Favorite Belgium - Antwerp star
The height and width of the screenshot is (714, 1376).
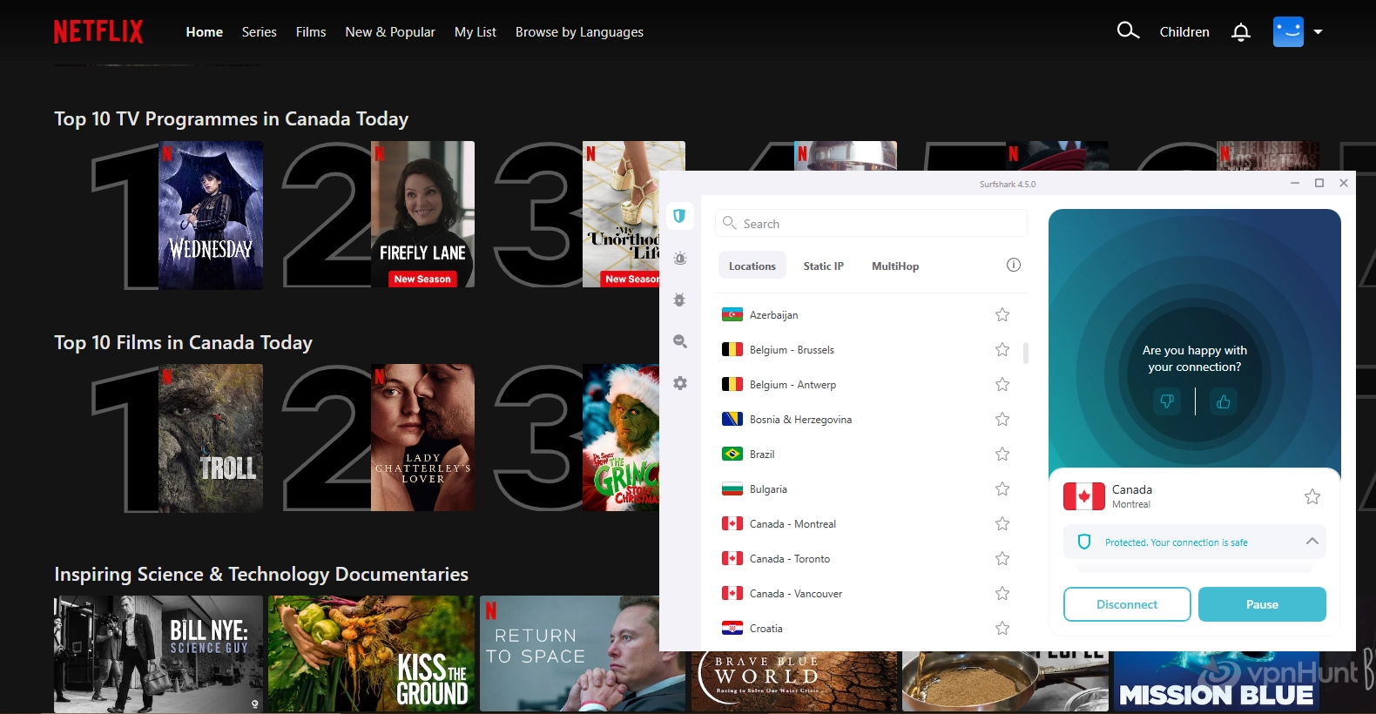[1002, 384]
